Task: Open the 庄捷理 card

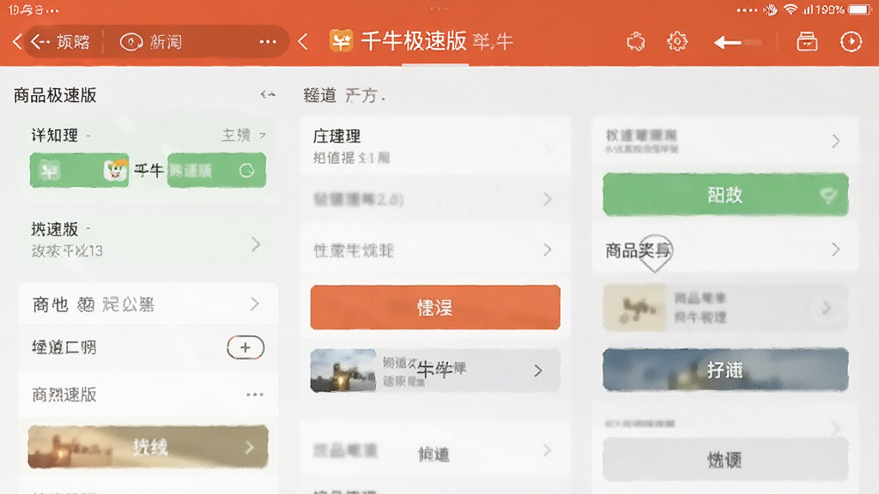Action: pos(435,146)
